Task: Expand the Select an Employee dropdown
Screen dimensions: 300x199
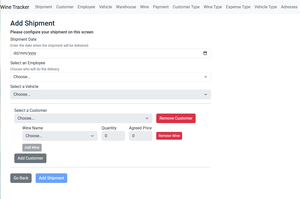Action: (110, 77)
